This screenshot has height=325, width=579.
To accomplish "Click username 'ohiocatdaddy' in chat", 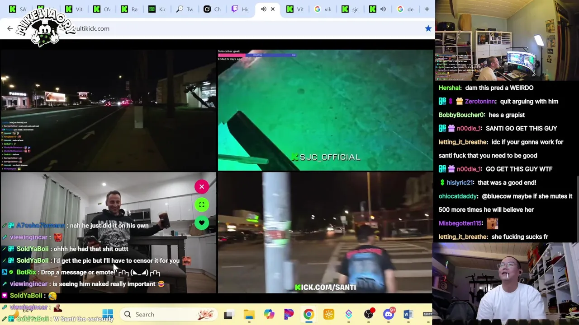I will pos(458,196).
